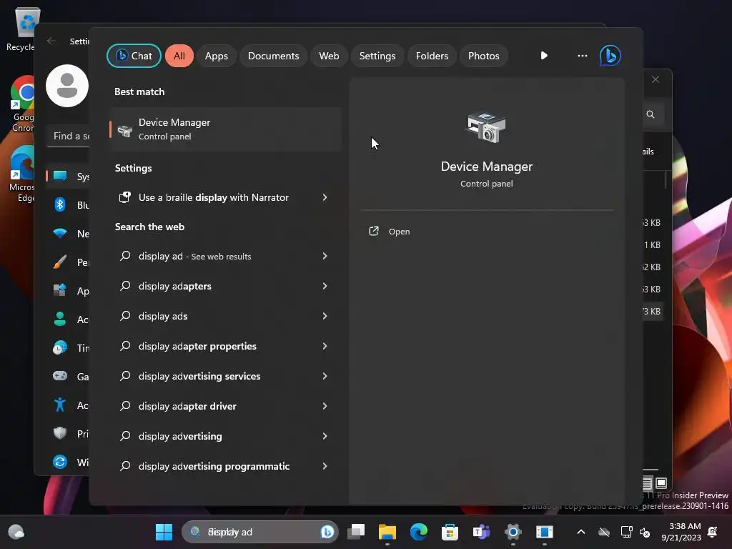Viewport: 732px width, 549px height.
Task: Filter search results by Web
Action: tap(329, 56)
